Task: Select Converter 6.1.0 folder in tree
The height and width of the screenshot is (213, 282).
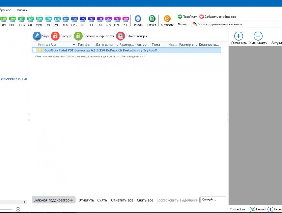Action: [13, 79]
